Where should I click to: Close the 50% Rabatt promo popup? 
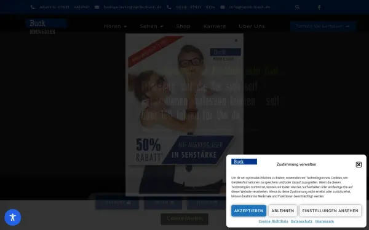coord(236,40)
